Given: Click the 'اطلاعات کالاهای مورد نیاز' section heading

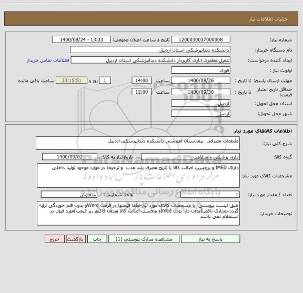Looking at the screenshot, I should [263, 131].
